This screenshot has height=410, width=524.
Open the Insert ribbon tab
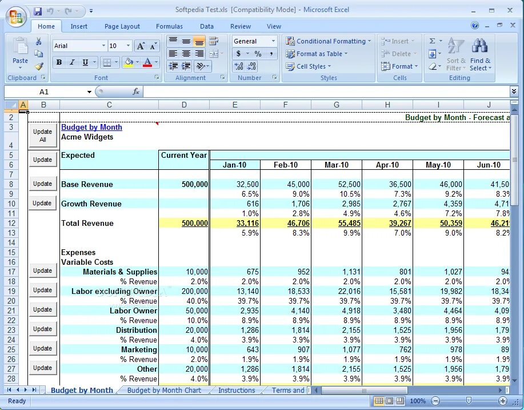[x=79, y=26]
